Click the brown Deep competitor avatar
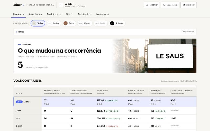 pos(65,23)
